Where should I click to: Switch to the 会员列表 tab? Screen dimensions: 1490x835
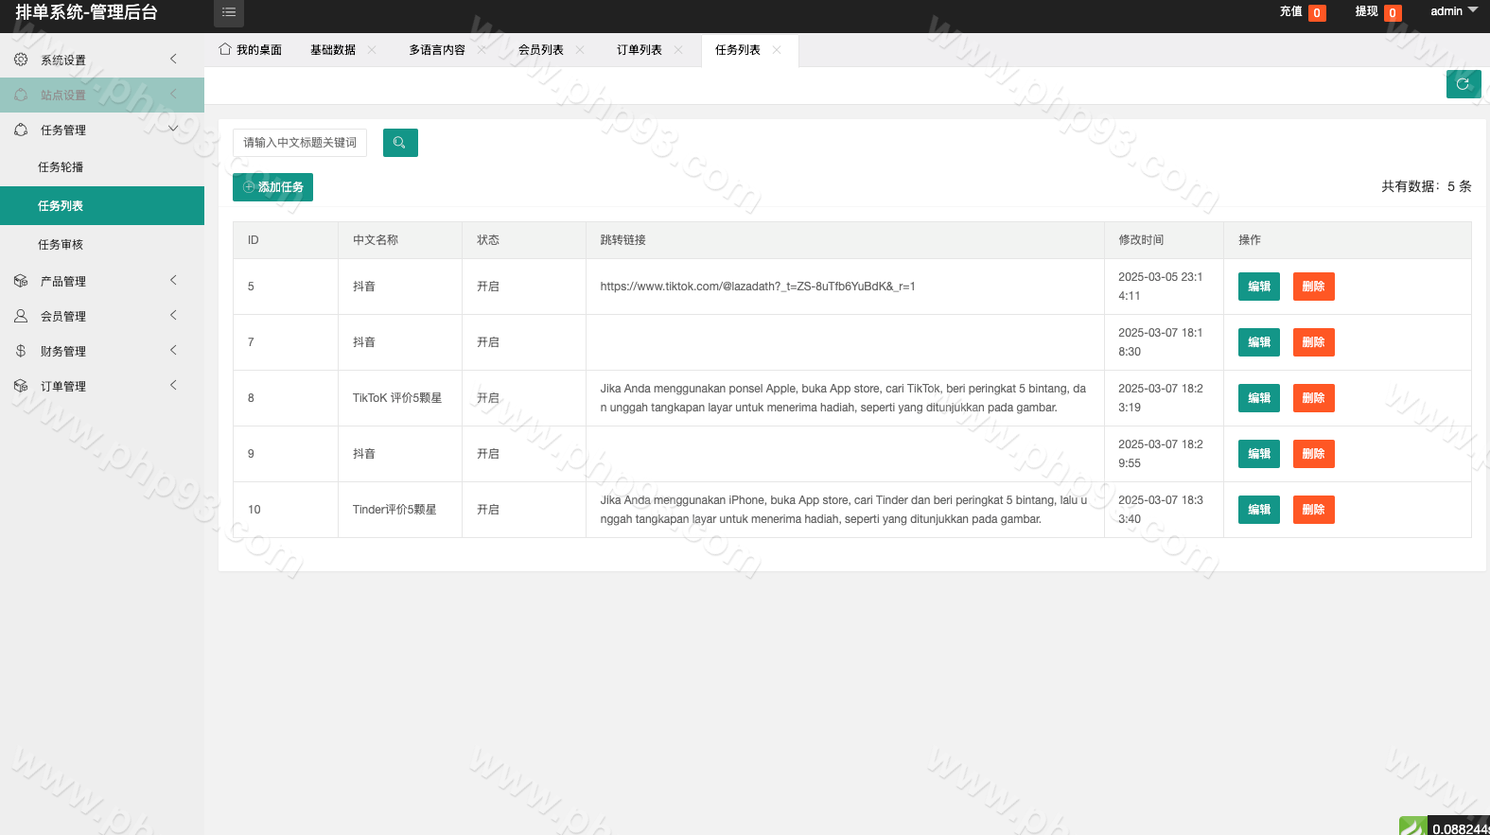point(540,50)
